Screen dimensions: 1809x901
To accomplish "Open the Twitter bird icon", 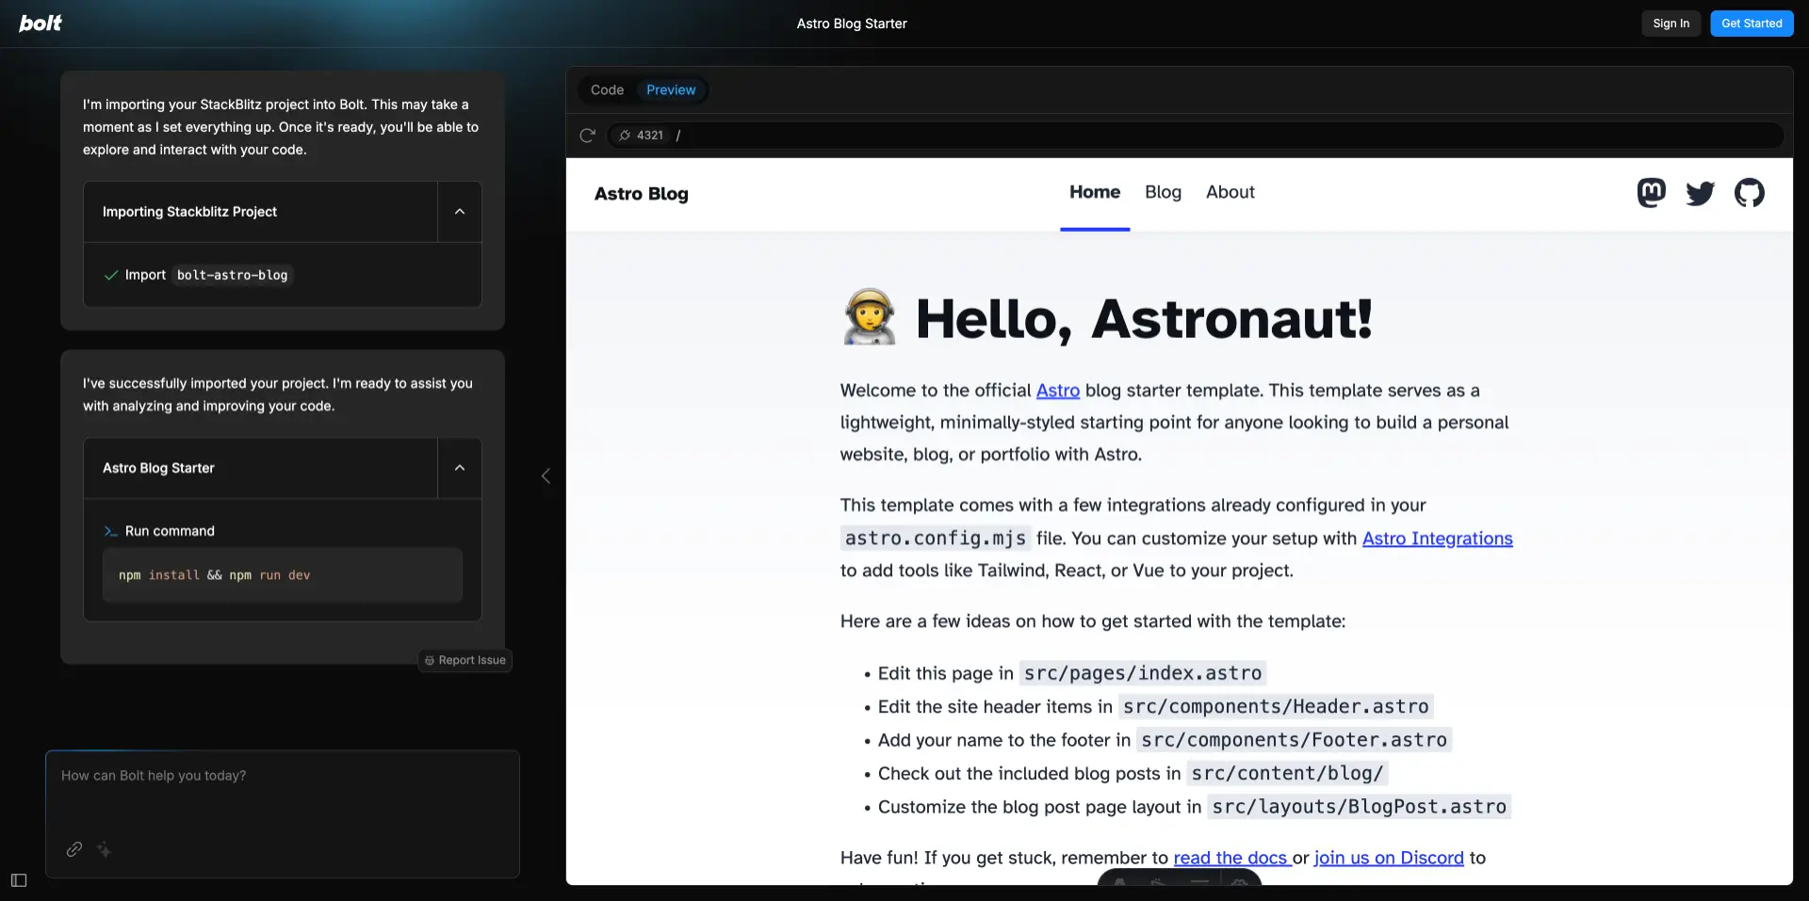I will point(1700,194).
